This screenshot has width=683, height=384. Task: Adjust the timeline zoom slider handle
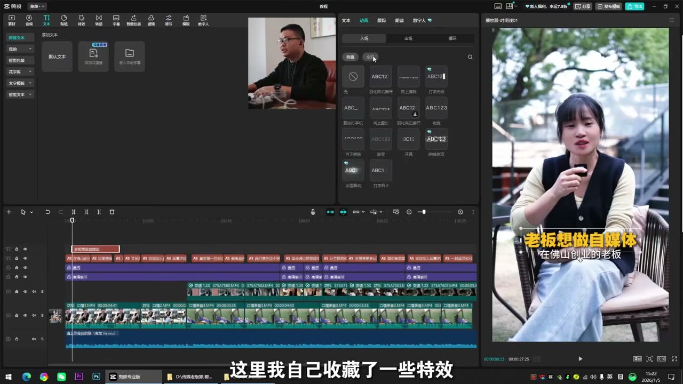(424, 212)
